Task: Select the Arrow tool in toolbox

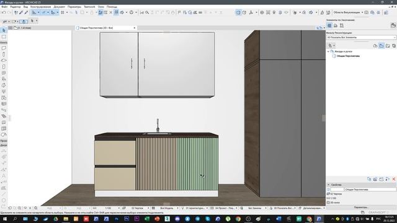Action: click(x=4, y=30)
